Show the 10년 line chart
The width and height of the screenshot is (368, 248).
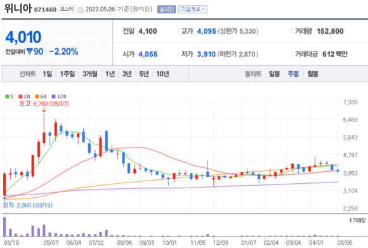coord(162,74)
